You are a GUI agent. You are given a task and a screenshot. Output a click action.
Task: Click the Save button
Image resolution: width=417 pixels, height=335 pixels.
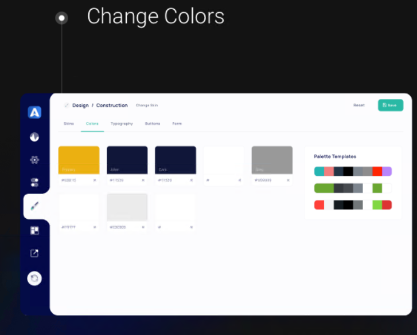click(391, 105)
